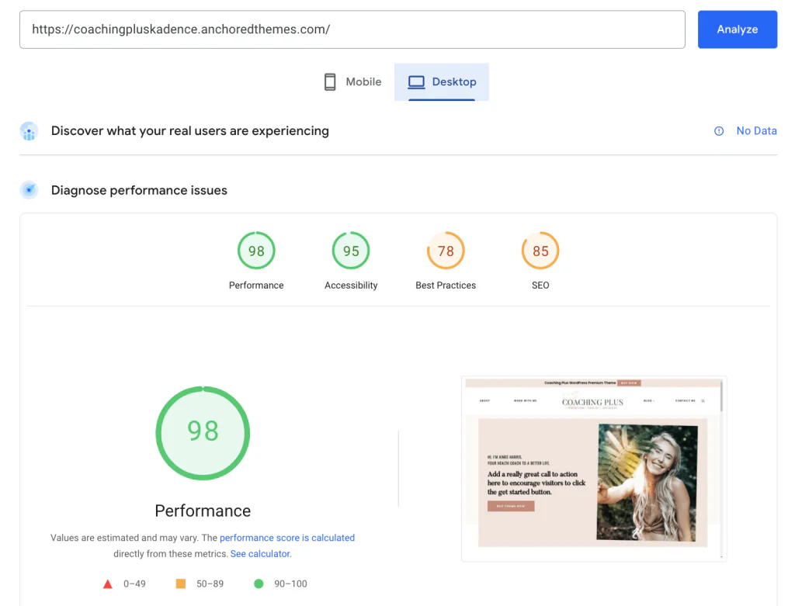Focus the URL input field
The width and height of the screenshot is (795, 606).
coord(352,29)
